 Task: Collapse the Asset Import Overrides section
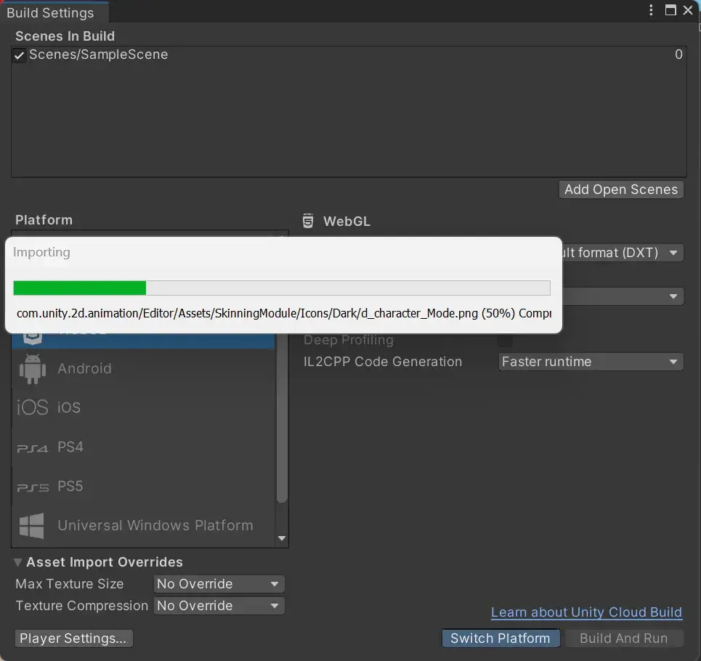(x=18, y=562)
